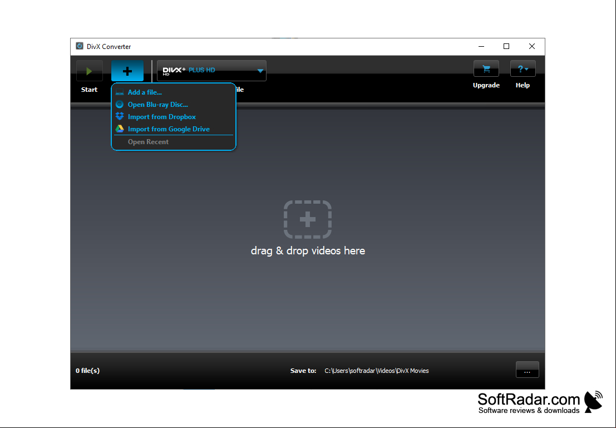The height and width of the screenshot is (428, 616).
Task: Click the save path 'C:\Users\softradar\Videos\DivX Movies'
Action: [377, 371]
